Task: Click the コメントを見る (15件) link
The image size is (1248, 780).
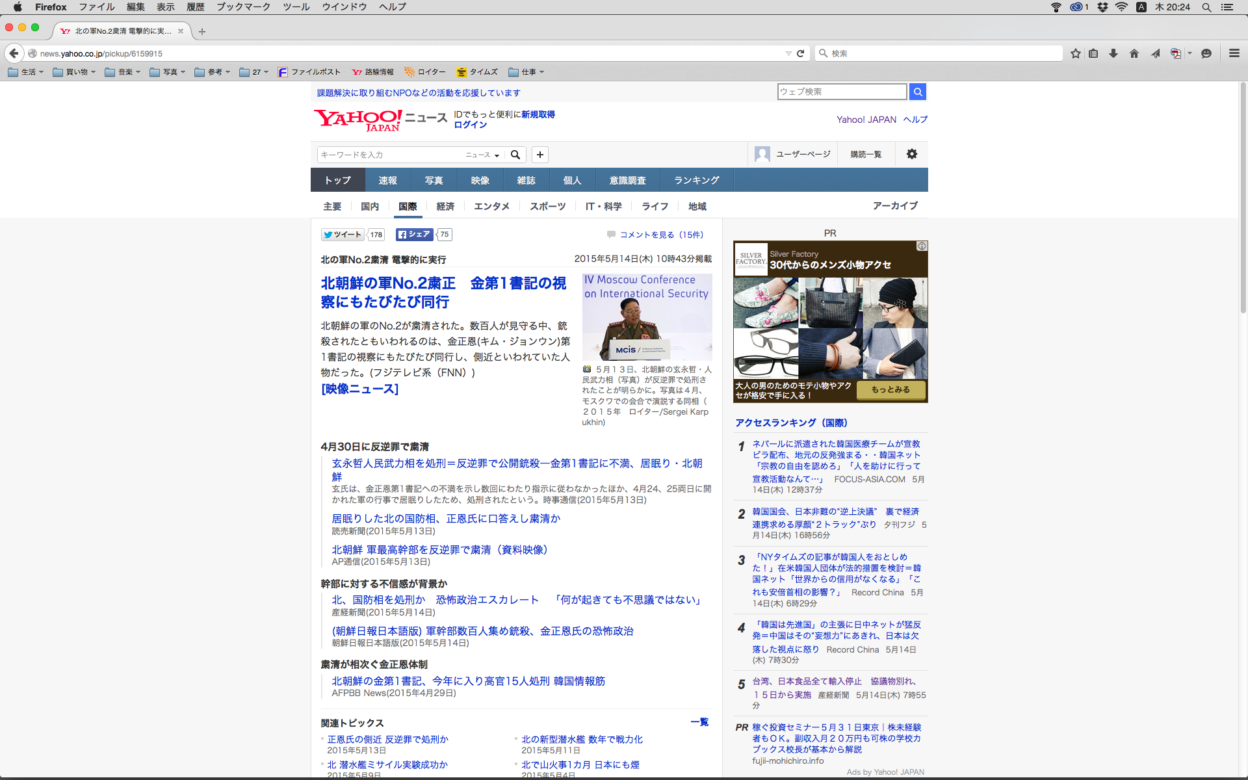Action: [x=661, y=235]
